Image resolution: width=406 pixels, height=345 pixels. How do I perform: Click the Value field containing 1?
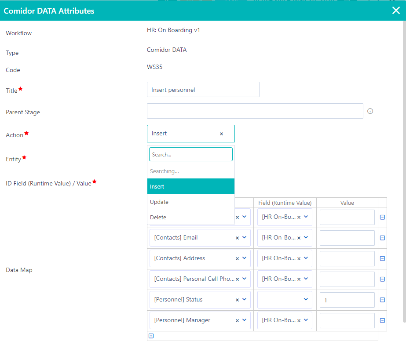click(347, 299)
